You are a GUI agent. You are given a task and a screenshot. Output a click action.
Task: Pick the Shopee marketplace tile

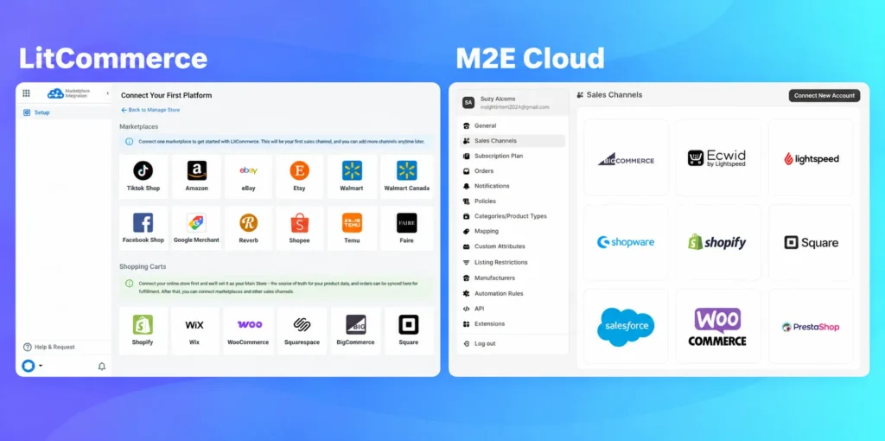(300, 228)
